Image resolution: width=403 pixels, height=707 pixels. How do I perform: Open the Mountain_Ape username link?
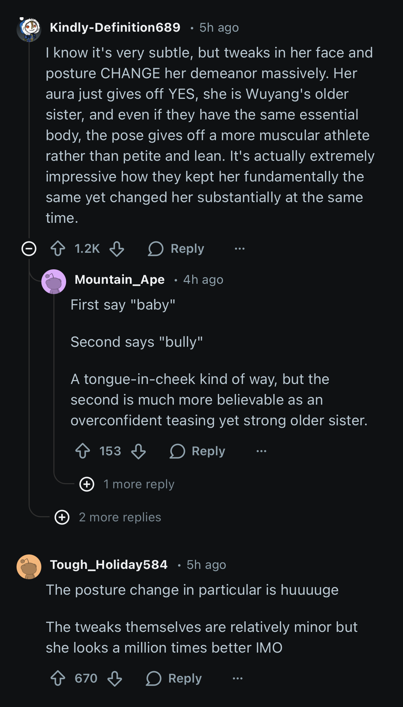120,280
